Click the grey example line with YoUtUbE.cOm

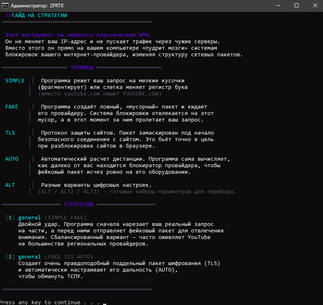pos(100,94)
